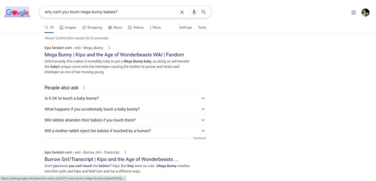Image resolution: width=376 pixels, height=181 pixels.
Task: Expand "Is it OK to touch a baby bunny?"
Action: click(x=125, y=98)
